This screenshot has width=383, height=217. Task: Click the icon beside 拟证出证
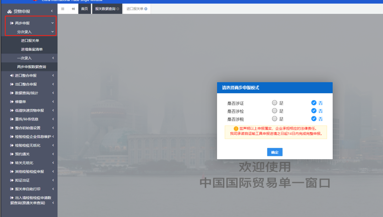12,180
